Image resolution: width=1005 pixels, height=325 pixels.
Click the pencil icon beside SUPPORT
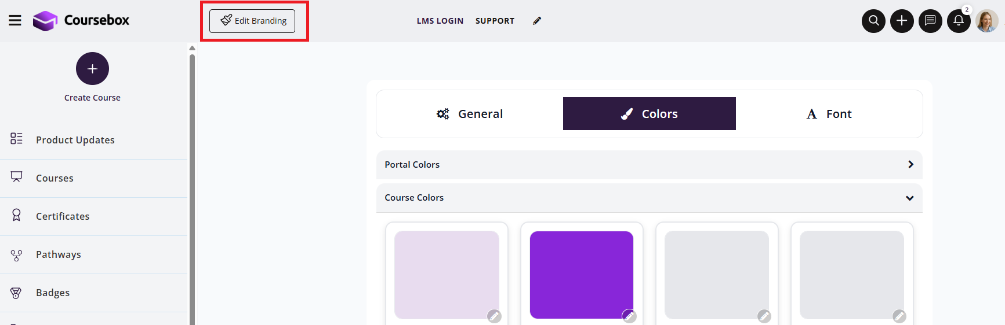pyautogui.click(x=537, y=21)
